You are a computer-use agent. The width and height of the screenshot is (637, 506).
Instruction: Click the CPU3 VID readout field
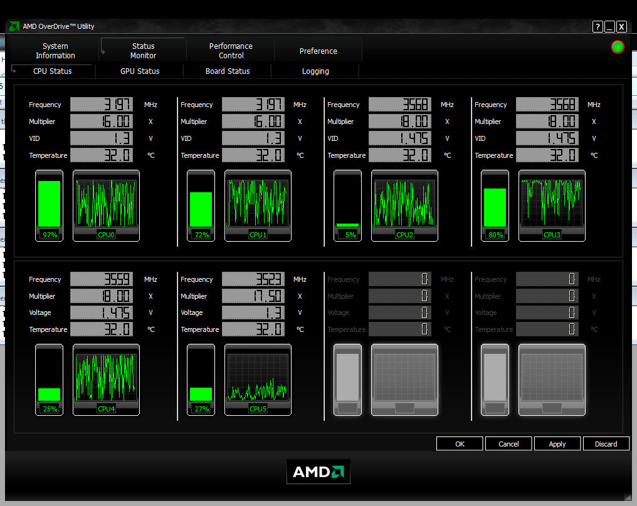(x=547, y=138)
